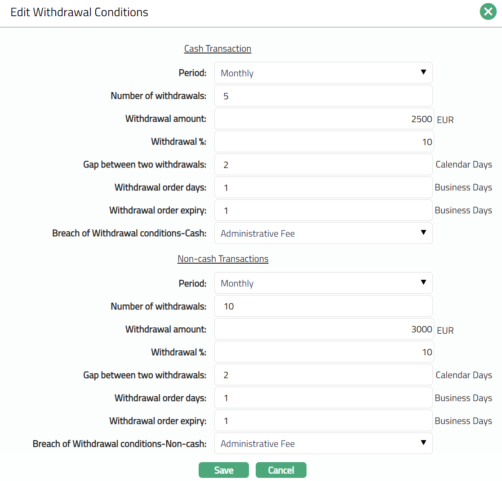Click Cash Number of withdrawals field showing 5
The width and height of the screenshot is (502, 481).
(323, 96)
